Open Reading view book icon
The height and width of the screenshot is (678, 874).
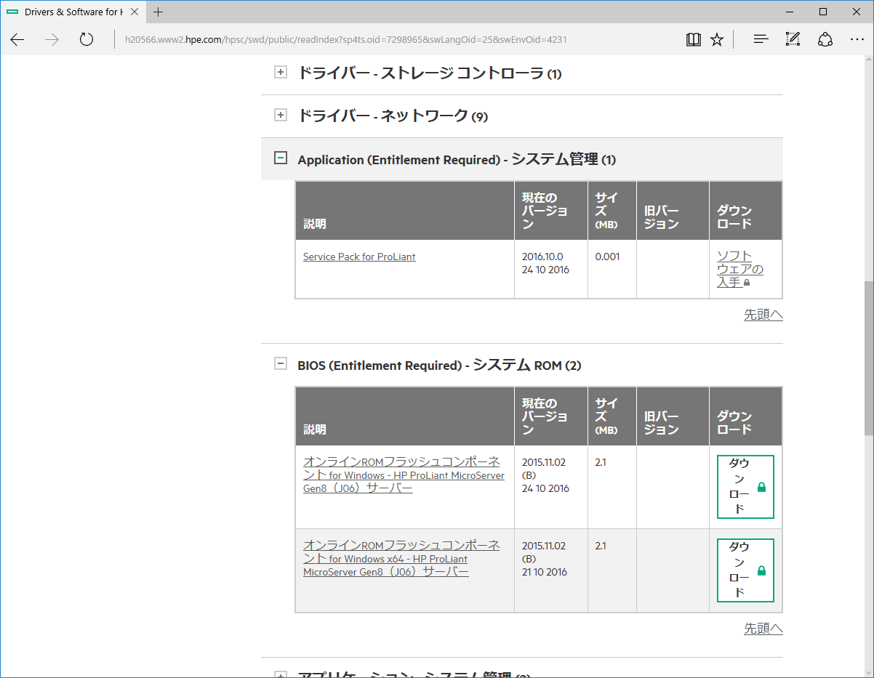tap(694, 39)
